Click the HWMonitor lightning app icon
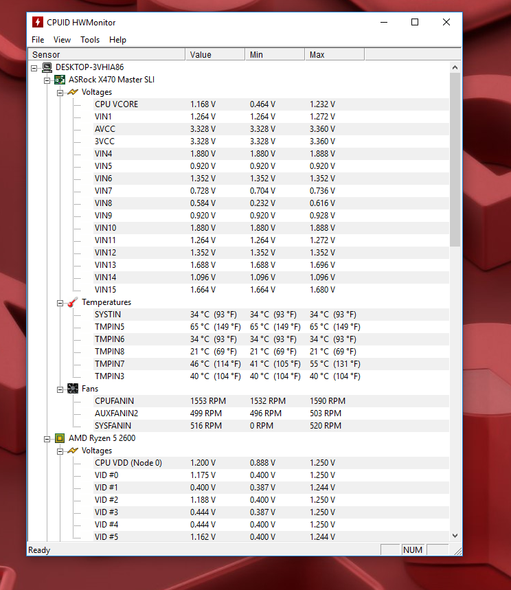This screenshot has height=590, width=511. [x=37, y=22]
